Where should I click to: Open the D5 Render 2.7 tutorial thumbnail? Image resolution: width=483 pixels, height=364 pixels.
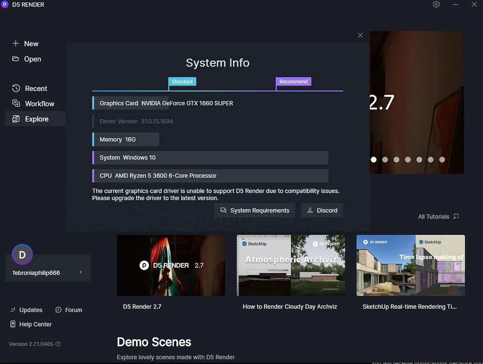pos(171,265)
